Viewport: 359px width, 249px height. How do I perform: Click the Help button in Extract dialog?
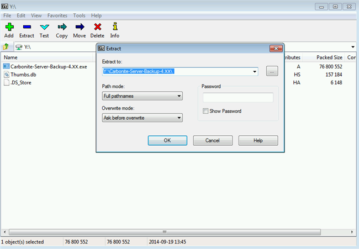258,141
